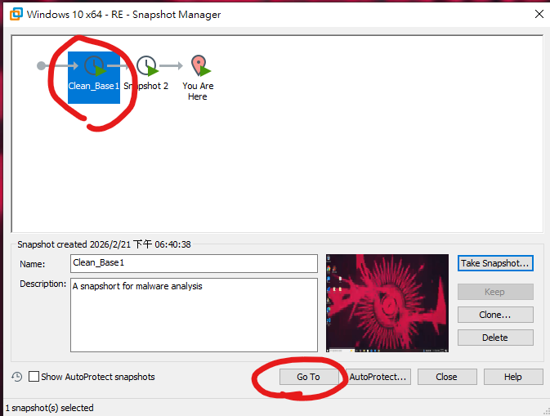The image size is (550, 416).
Task: Click the You Are Here marker
Action: pyautogui.click(x=198, y=66)
